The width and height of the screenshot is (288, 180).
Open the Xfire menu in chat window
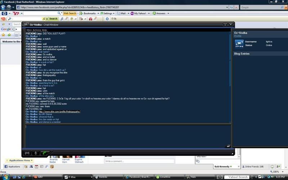(29, 30)
